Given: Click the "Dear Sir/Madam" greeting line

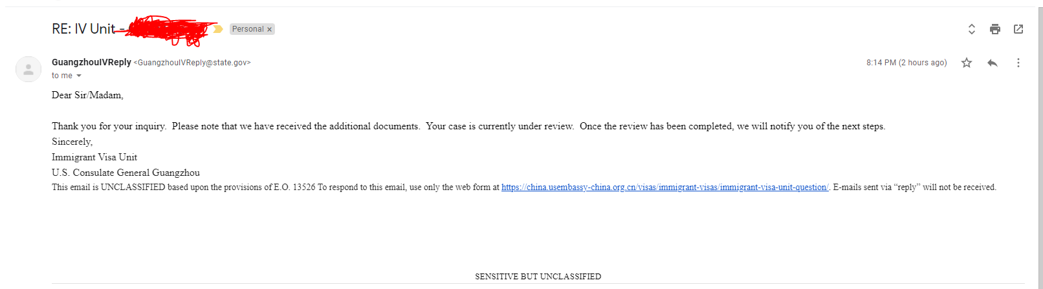Looking at the screenshot, I should click(87, 95).
